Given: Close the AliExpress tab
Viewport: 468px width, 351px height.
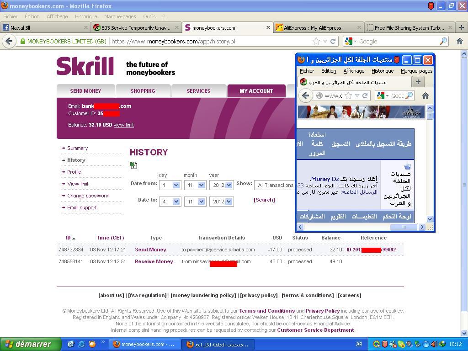Looking at the screenshot, I should 359,27.
